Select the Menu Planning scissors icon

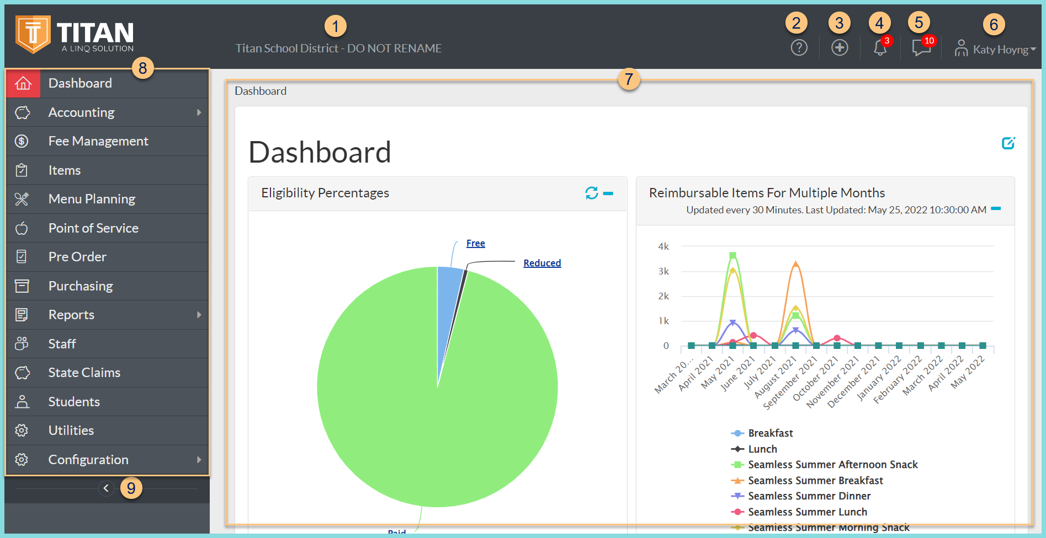pyautogui.click(x=23, y=199)
